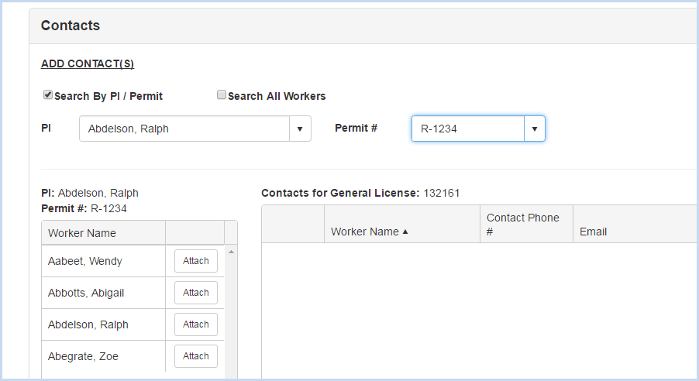Enable the Search All Workers checkbox
The image size is (699, 381).
221,94
